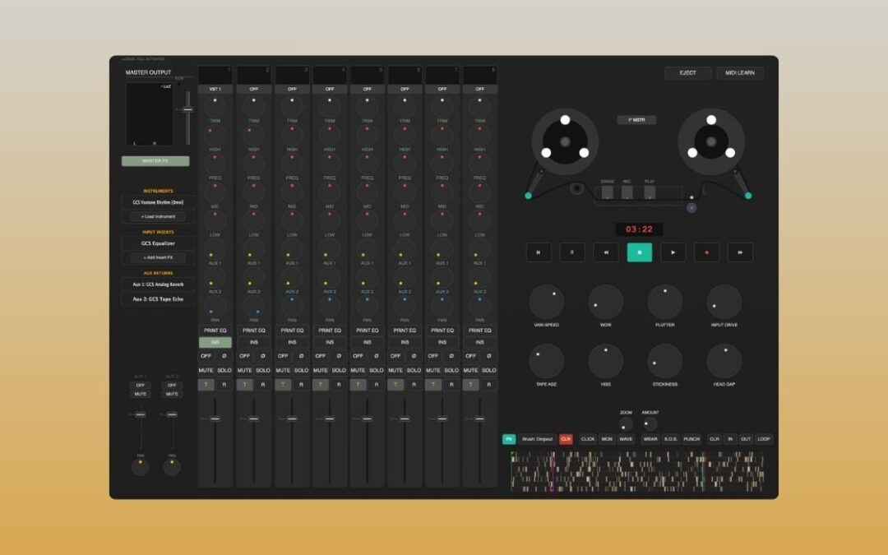Viewport: 888px width, 555px height.
Task: Open the OFF input selector on channel 2
Action: (x=254, y=89)
